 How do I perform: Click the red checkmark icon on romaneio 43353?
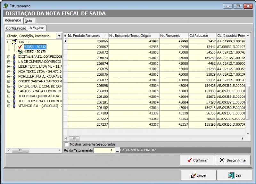pos(20,47)
